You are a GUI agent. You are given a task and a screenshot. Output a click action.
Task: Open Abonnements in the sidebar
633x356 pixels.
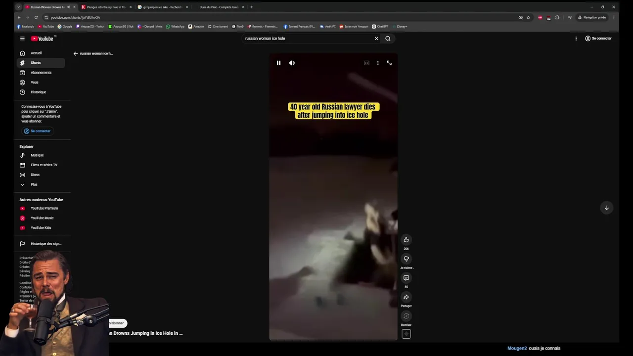[x=41, y=73]
